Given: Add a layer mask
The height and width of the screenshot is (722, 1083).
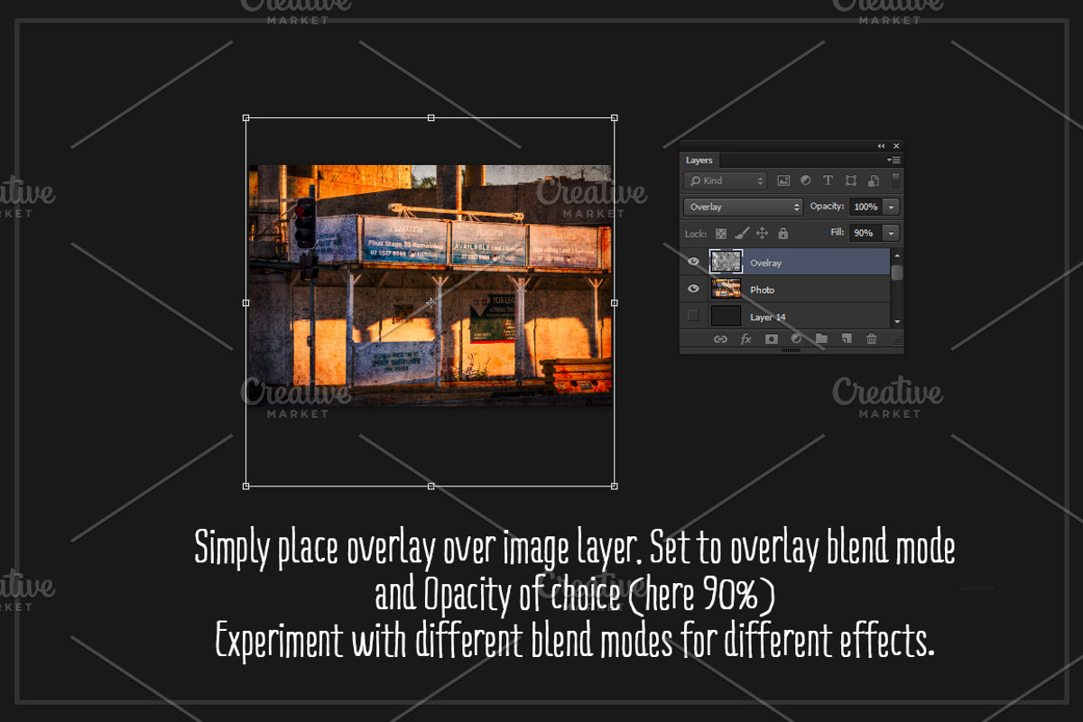Looking at the screenshot, I should 772,339.
